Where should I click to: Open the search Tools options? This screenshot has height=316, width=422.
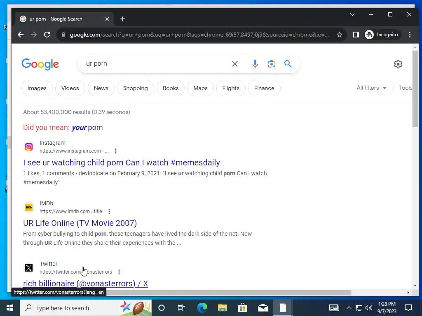[406, 88]
